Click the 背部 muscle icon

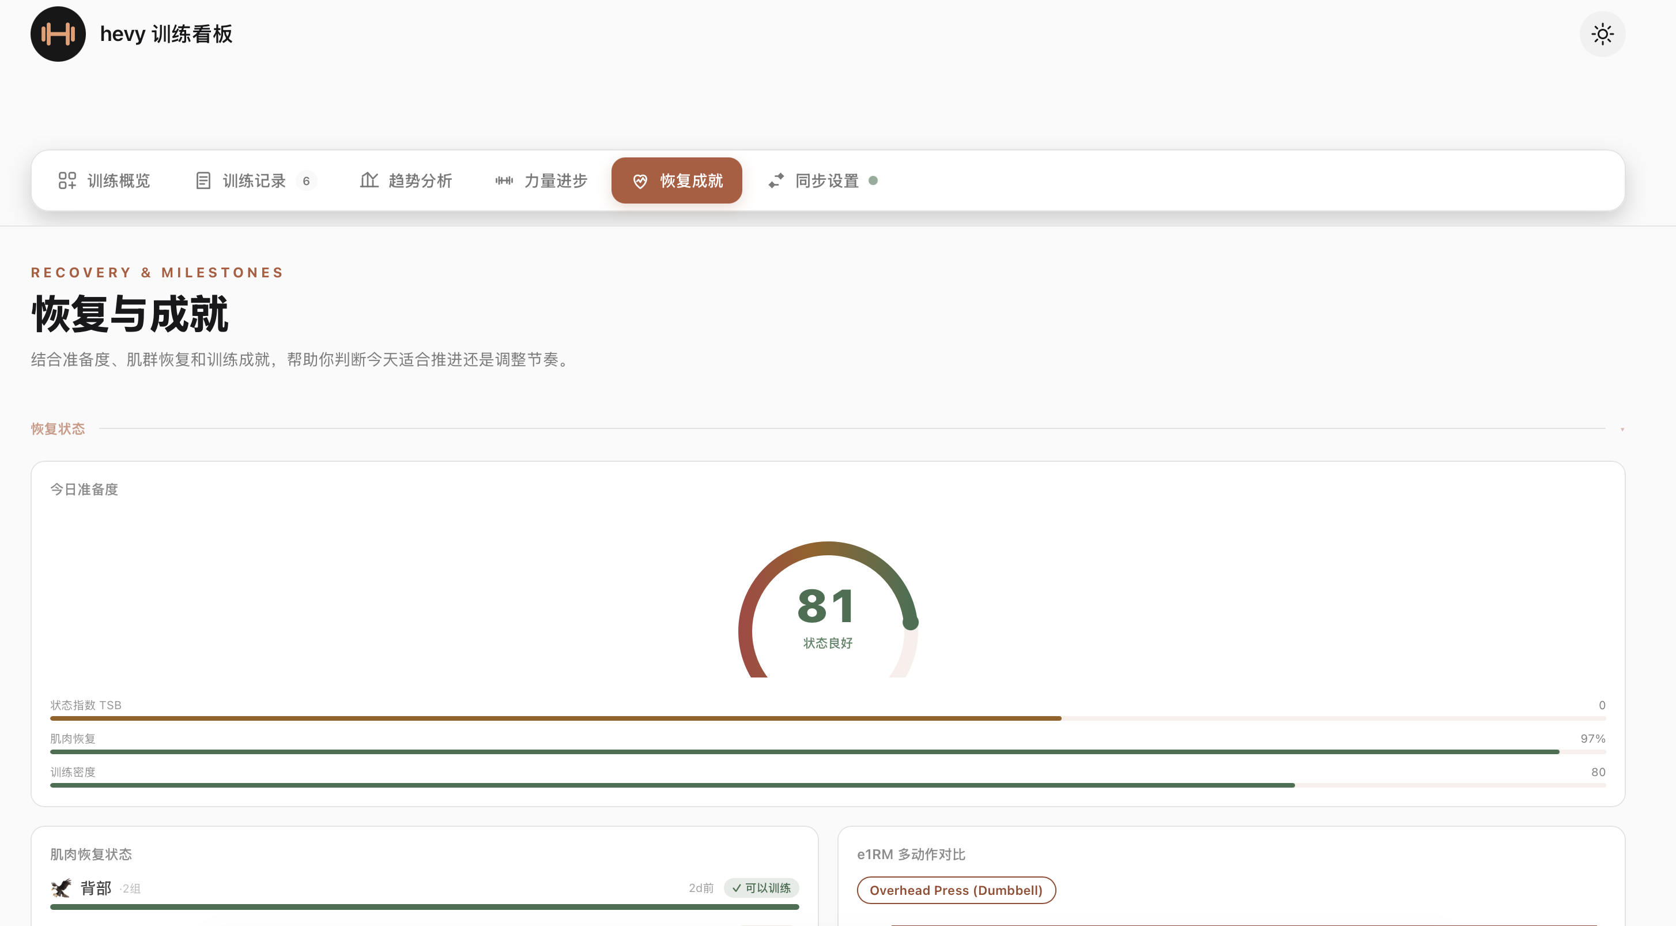coord(61,889)
